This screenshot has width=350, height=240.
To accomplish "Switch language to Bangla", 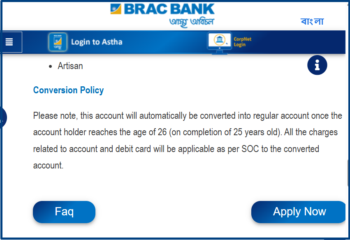I will 312,22.
